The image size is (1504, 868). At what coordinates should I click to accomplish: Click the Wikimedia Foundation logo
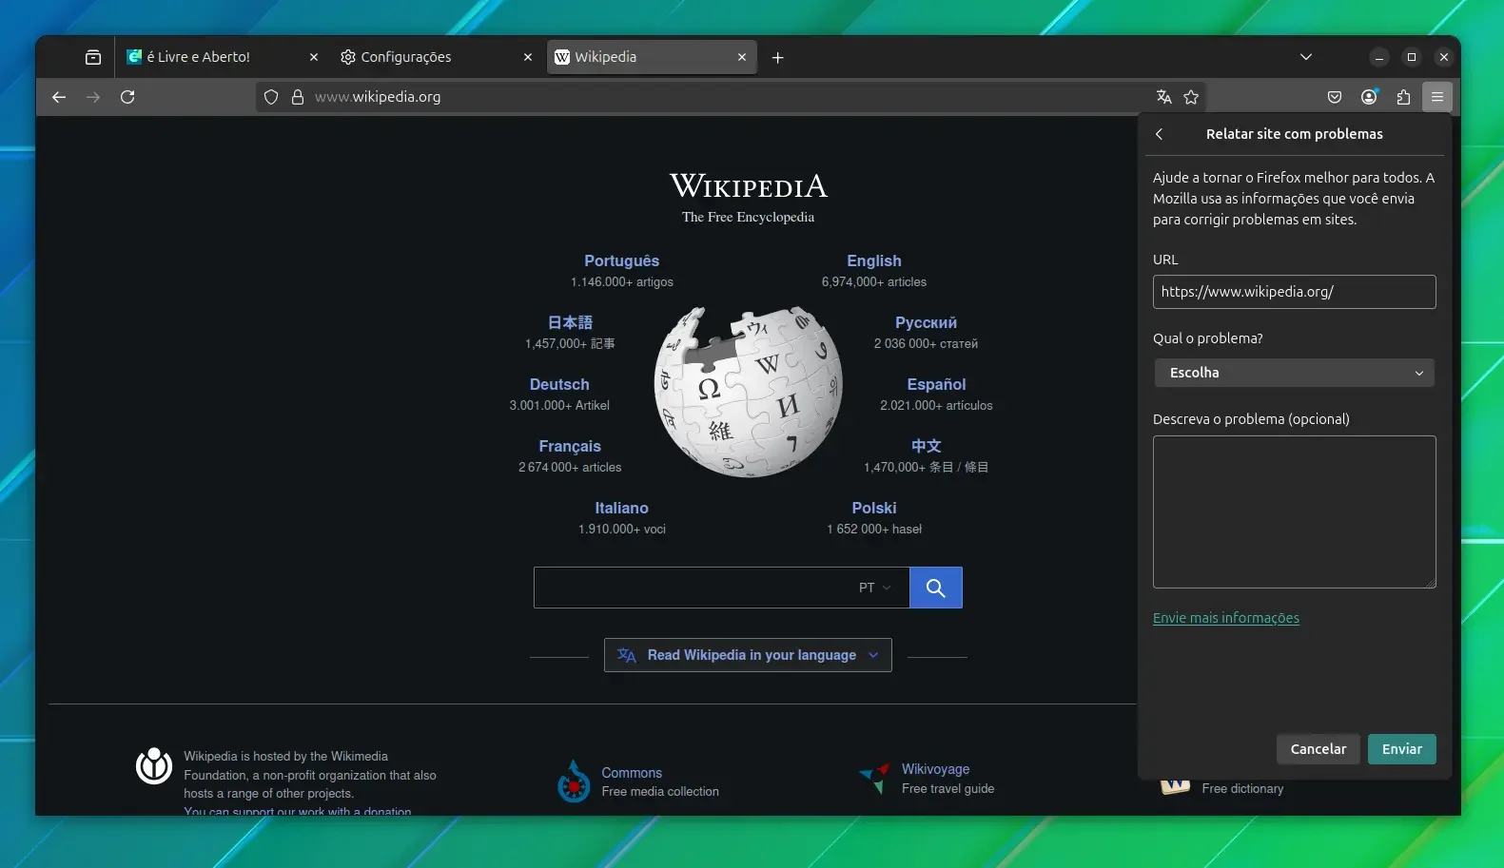tap(154, 765)
